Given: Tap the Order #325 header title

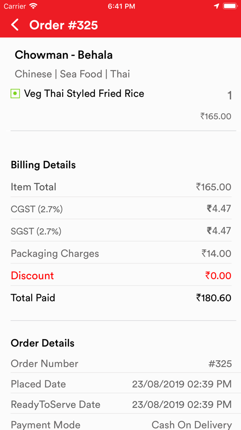Looking at the screenshot, I should pyautogui.click(x=64, y=25).
